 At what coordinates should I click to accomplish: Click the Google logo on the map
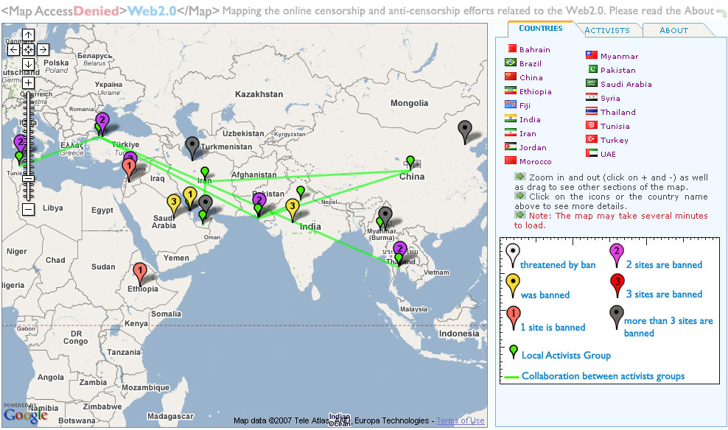pyautogui.click(x=25, y=415)
